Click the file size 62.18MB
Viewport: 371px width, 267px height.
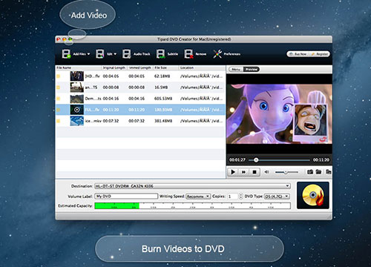pyautogui.click(x=162, y=76)
